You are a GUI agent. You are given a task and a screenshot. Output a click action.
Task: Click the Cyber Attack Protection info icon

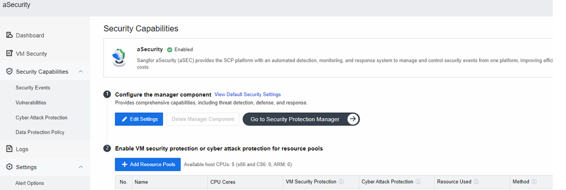coord(418,182)
